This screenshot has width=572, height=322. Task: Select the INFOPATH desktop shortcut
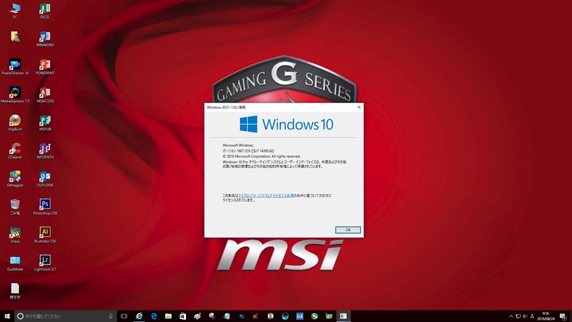click(45, 151)
